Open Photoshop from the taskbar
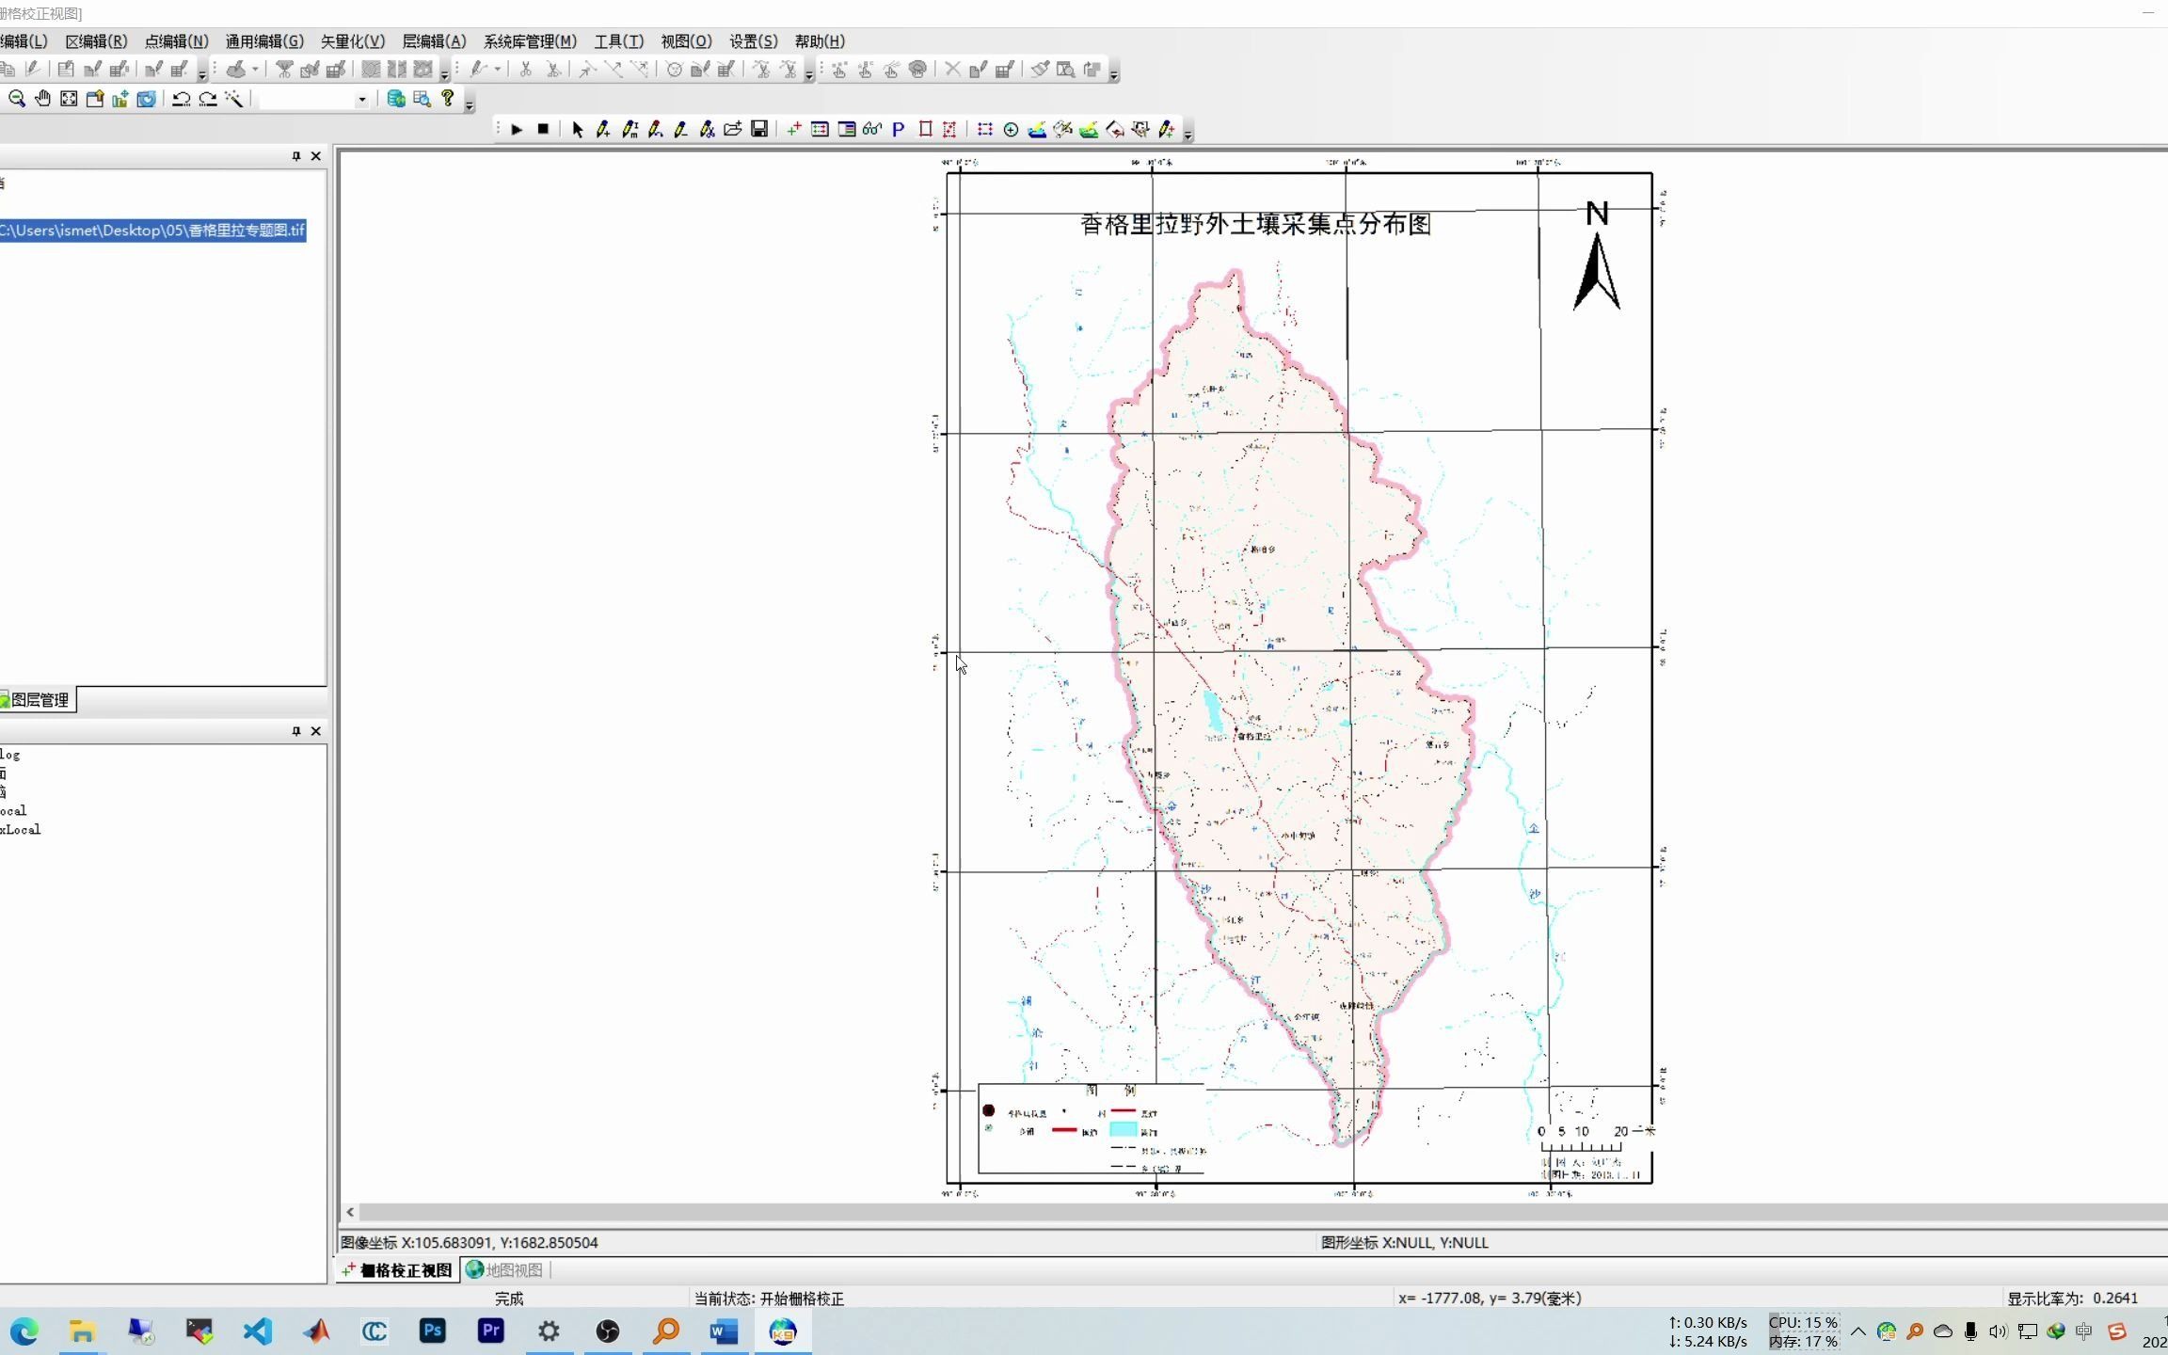 click(433, 1331)
